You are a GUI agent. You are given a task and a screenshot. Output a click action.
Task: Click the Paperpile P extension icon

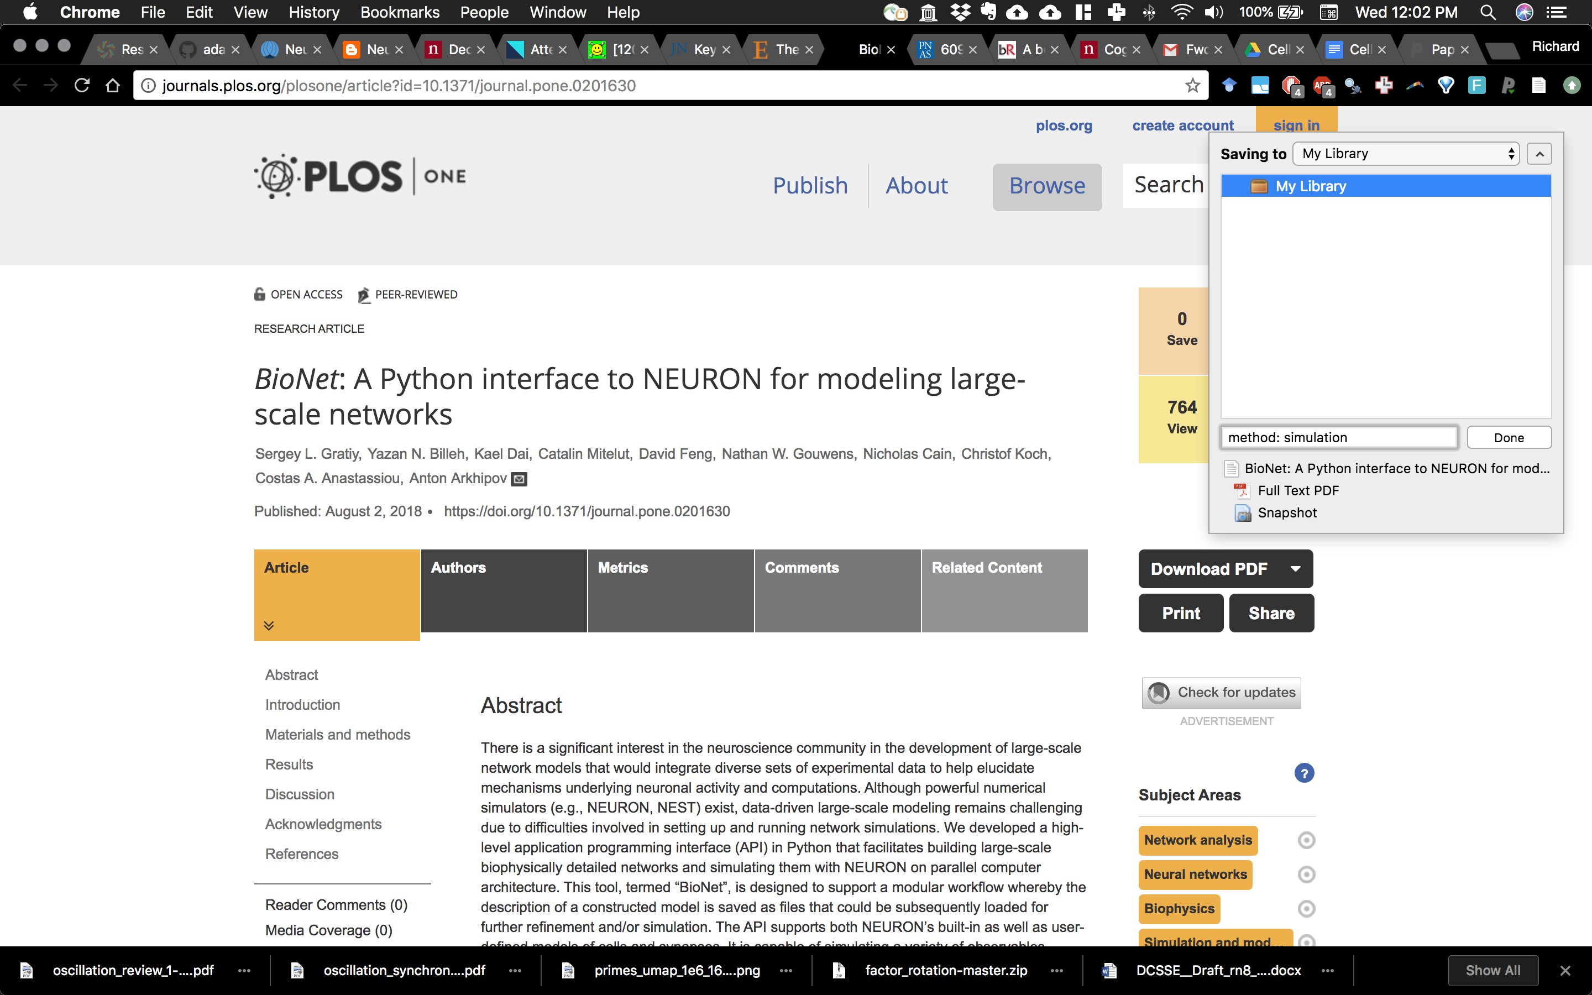coord(1508,86)
